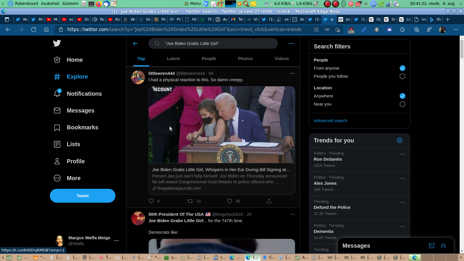Open Dementia trend options
Image resolution: width=464 pixels, height=261 pixels.
pos(403,226)
